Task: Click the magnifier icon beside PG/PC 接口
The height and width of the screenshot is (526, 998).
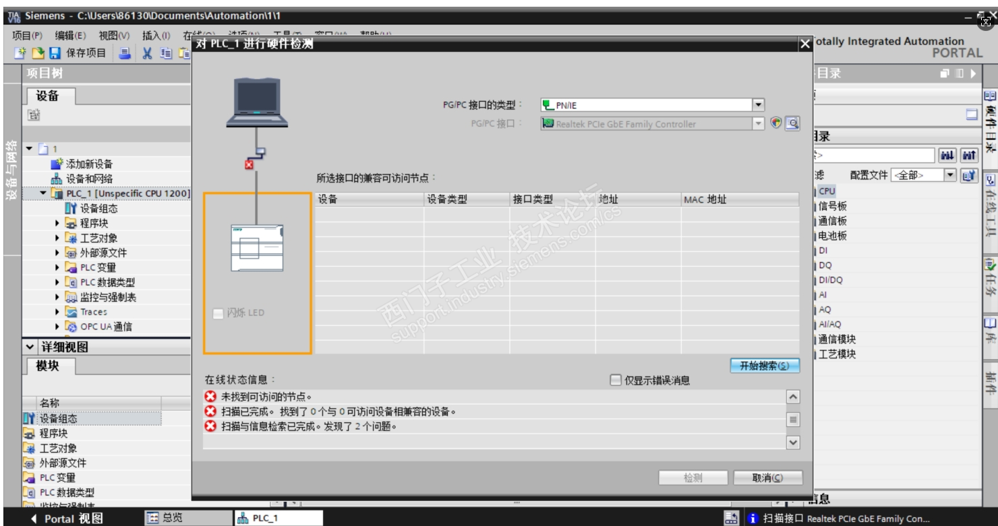Action: [x=793, y=123]
